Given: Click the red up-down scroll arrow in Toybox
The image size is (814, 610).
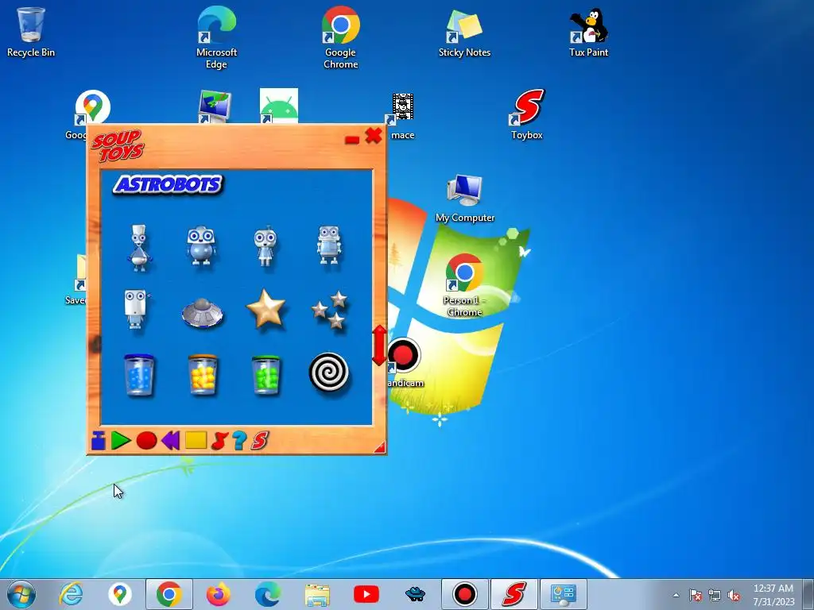Looking at the screenshot, I should (379, 345).
